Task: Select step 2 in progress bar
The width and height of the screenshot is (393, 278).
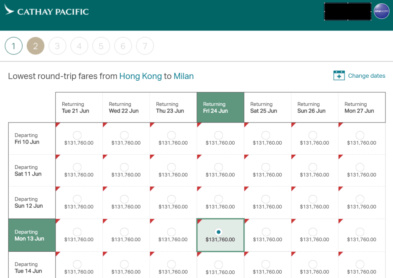Action: click(x=35, y=46)
